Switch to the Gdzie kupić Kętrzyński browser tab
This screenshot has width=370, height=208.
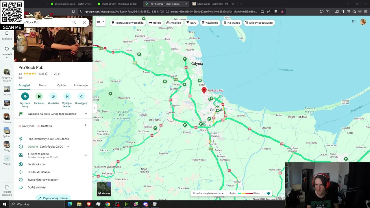[x=213, y=4]
